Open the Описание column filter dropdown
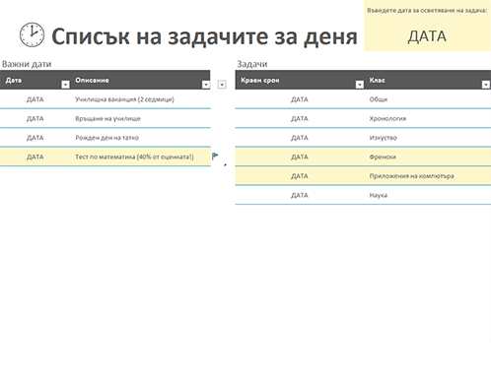 point(206,85)
